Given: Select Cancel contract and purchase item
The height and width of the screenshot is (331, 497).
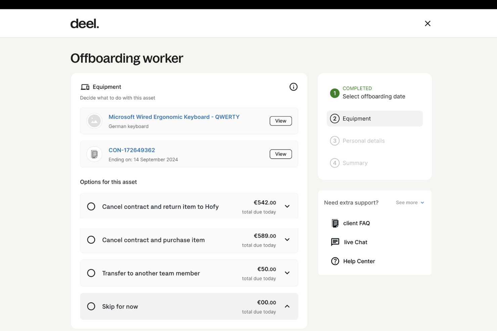Looking at the screenshot, I should pos(91,239).
